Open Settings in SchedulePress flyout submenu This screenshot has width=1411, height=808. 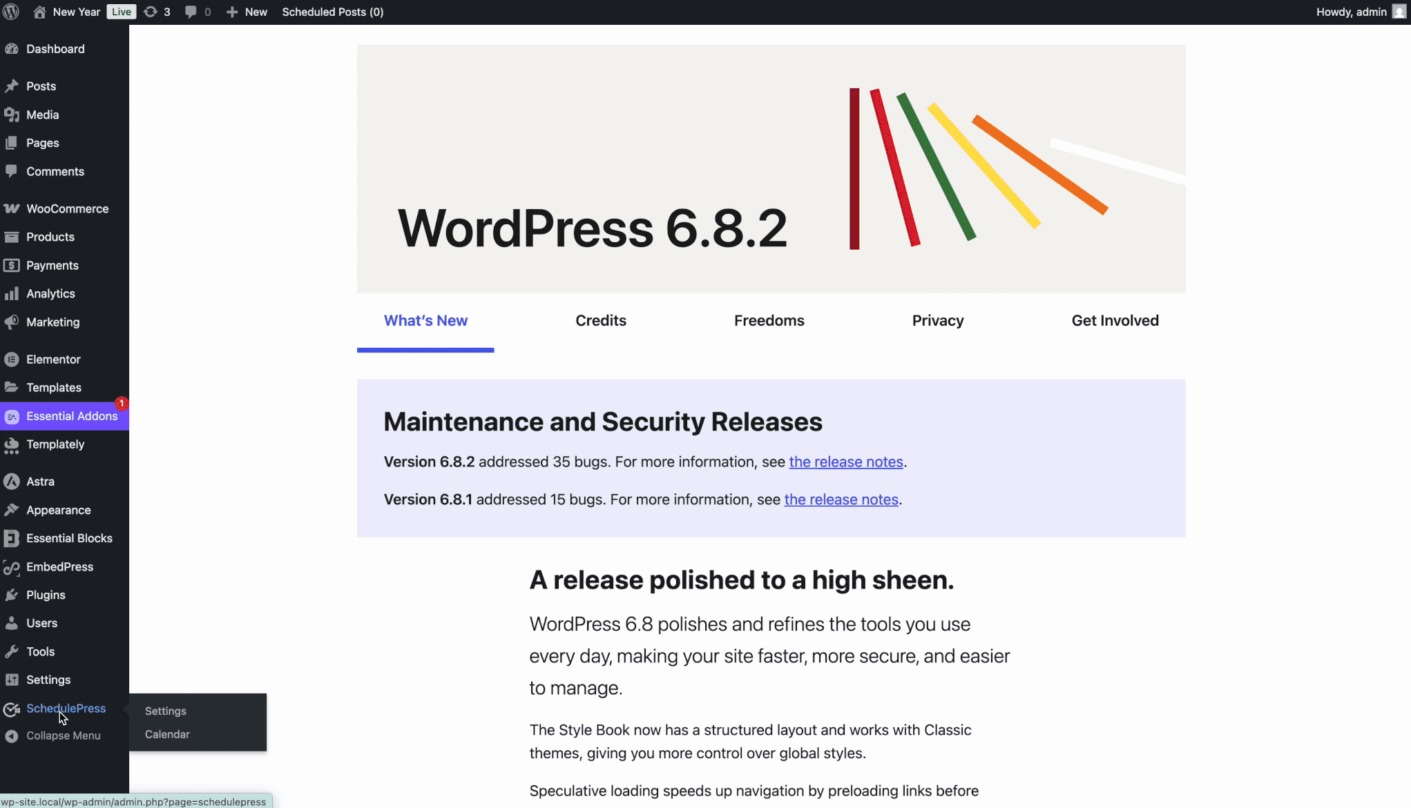166,711
